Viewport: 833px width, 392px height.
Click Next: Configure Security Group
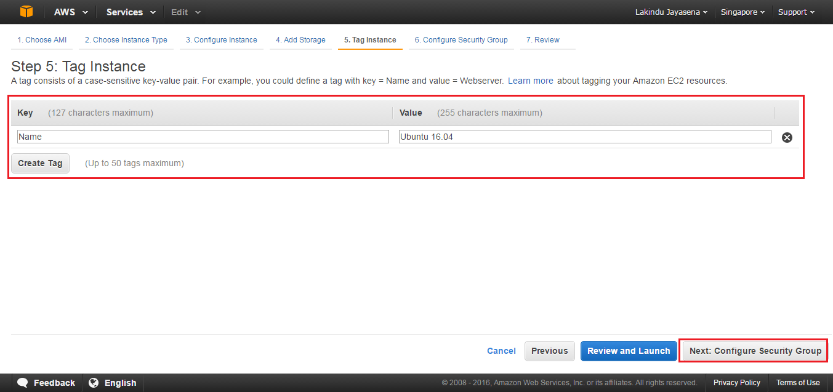point(755,351)
